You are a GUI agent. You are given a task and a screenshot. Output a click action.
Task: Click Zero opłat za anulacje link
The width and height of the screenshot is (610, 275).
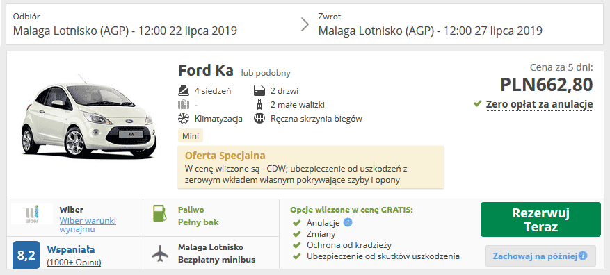coord(540,104)
